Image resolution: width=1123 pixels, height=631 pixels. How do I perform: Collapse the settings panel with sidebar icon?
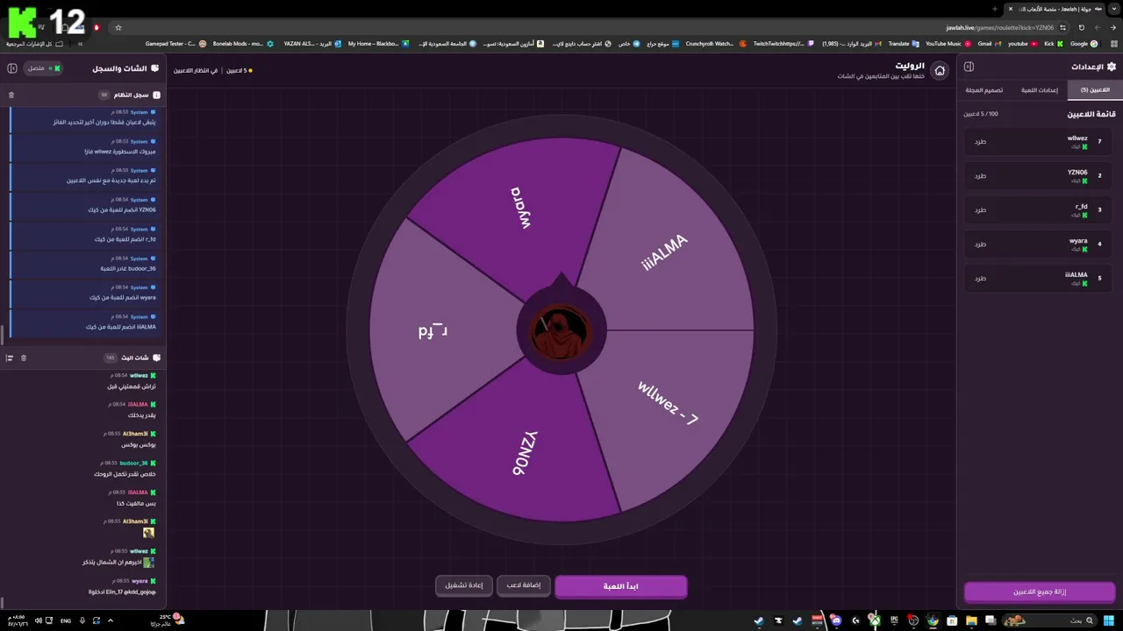pos(969,67)
